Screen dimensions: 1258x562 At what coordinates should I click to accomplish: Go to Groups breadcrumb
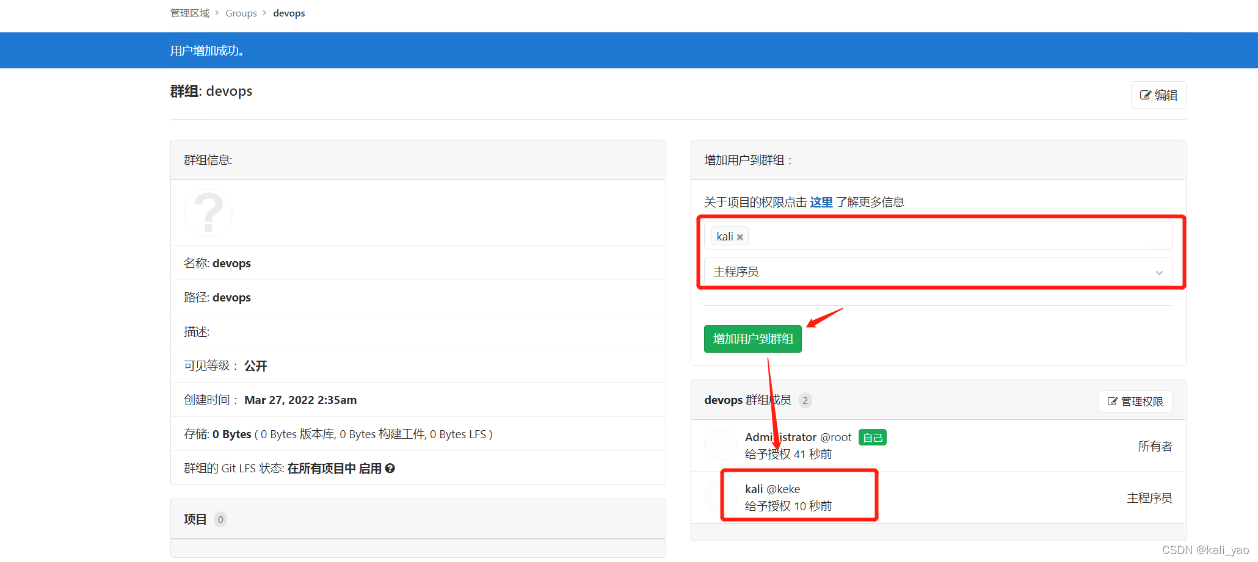[241, 13]
